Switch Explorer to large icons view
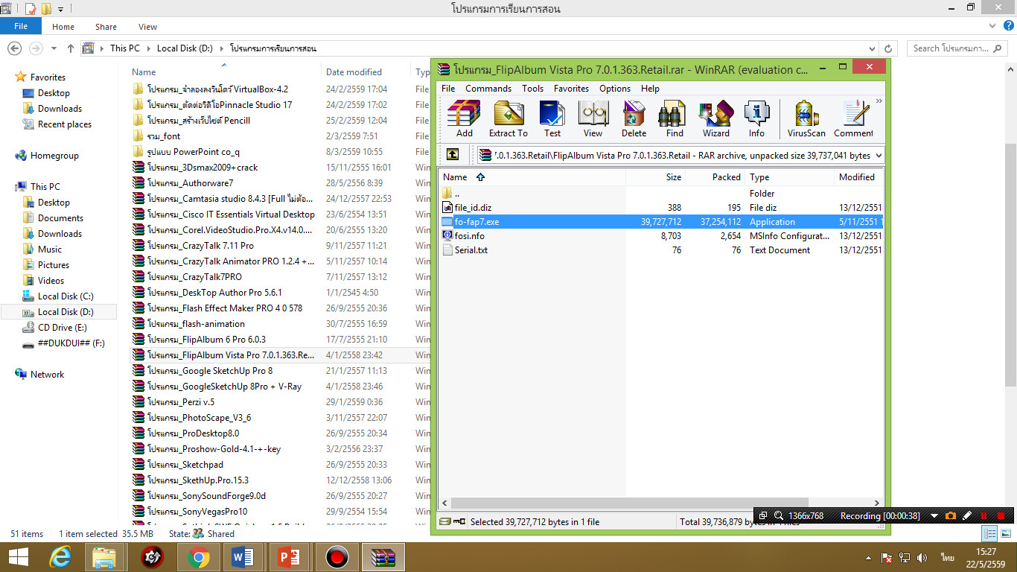This screenshot has width=1017, height=572. 1006,533
